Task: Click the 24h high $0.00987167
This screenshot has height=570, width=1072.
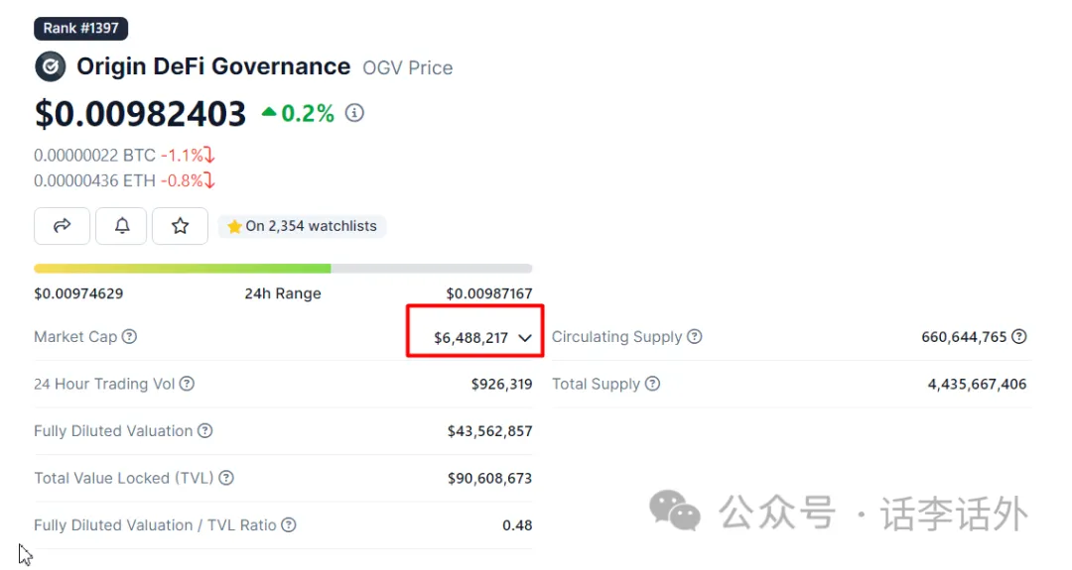Action: point(488,293)
